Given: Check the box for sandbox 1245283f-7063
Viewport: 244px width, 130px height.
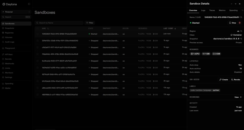Looking at the screenshot, I should 38,34.
